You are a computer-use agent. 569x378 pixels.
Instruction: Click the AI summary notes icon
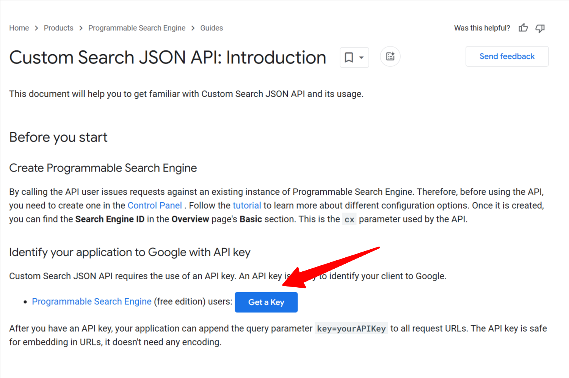coord(390,57)
